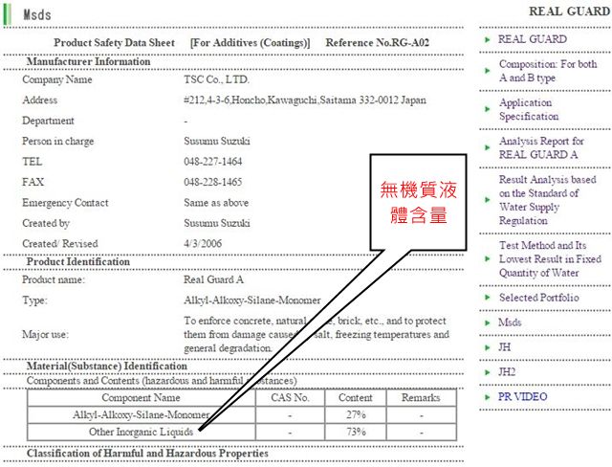Click the green arrow beside Msds link
Image resolution: width=612 pixels, height=467 pixels.
click(487, 322)
